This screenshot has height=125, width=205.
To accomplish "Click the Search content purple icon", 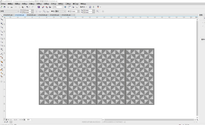I will tap(39, 7).
